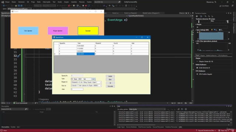The image size is (236, 132).
Task: Select the 1.12.2022 date cell in the grid
Action: [86, 48]
